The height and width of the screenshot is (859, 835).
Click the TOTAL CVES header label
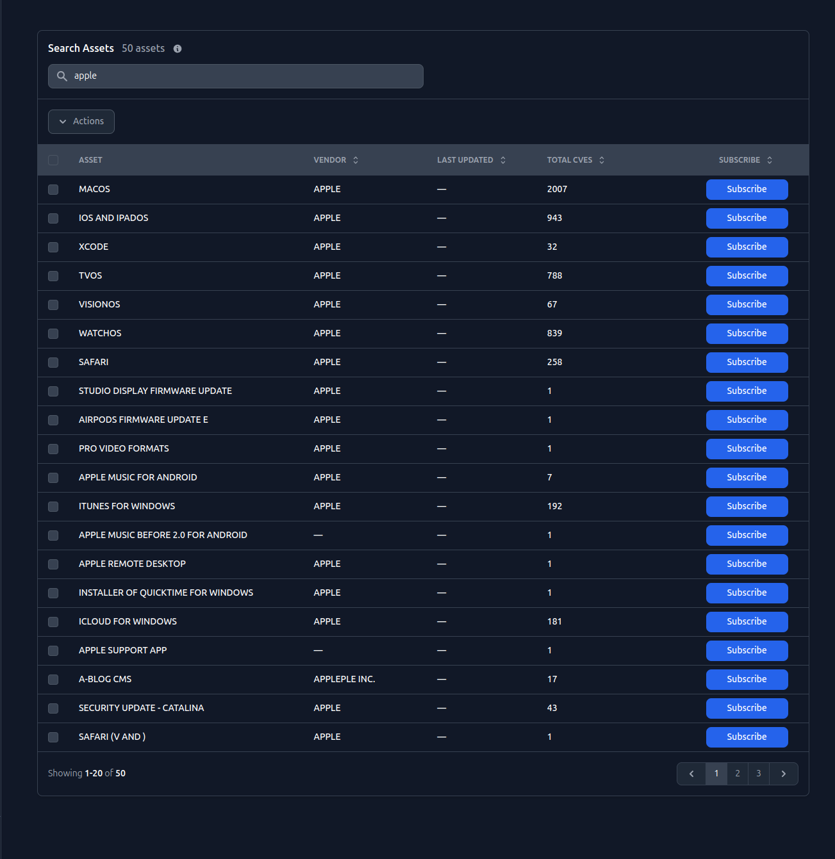pyautogui.click(x=569, y=160)
